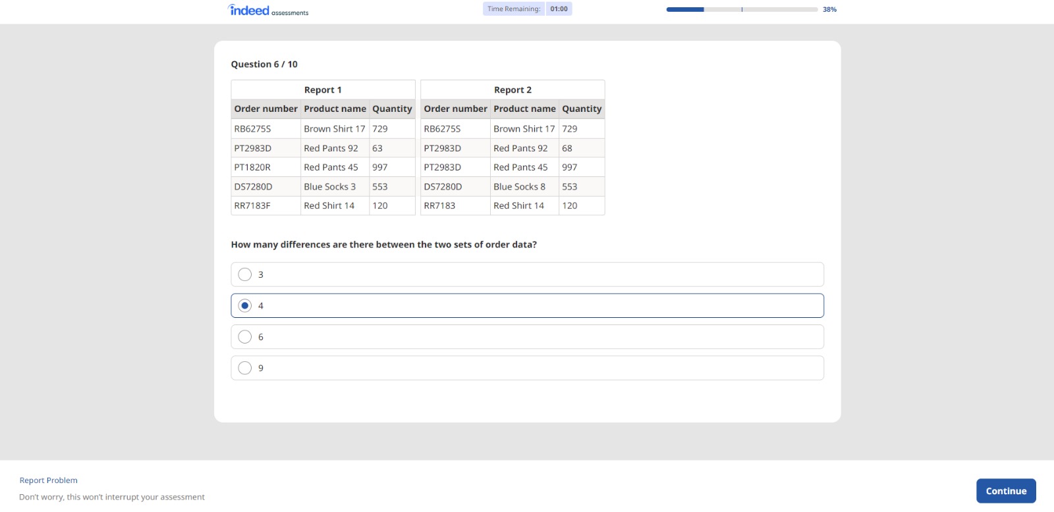The height and width of the screenshot is (512, 1054).
Task: Click the differences question text
Action: [x=383, y=245]
